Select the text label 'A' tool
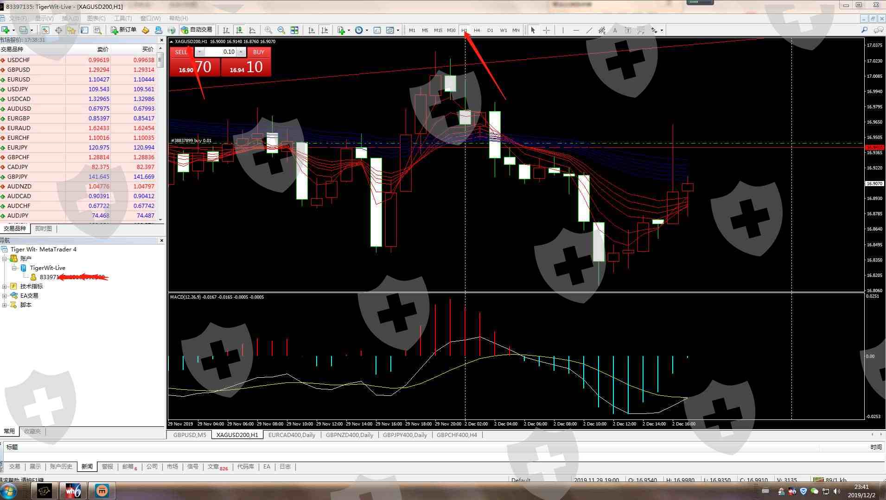The image size is (886, 500). click(x=615, y=30)
